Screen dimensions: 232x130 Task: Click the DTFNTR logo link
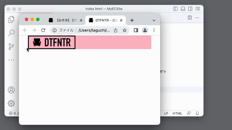click(x=51, y=42)
